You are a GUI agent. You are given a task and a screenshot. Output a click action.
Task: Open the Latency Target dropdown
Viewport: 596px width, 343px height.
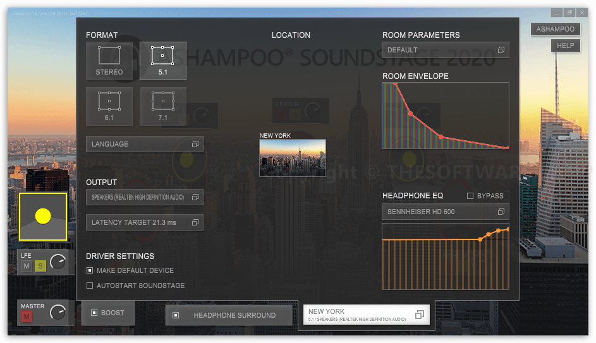145,222
